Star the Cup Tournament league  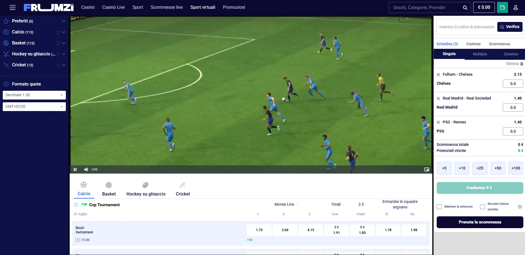tap(76, 205)
